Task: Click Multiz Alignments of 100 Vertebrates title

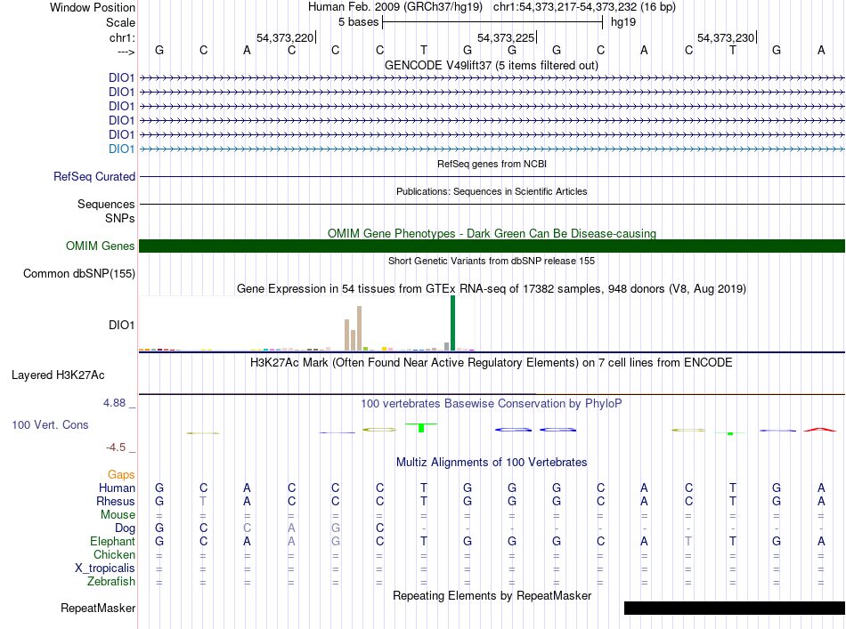Action: click(x=492, y=462)
